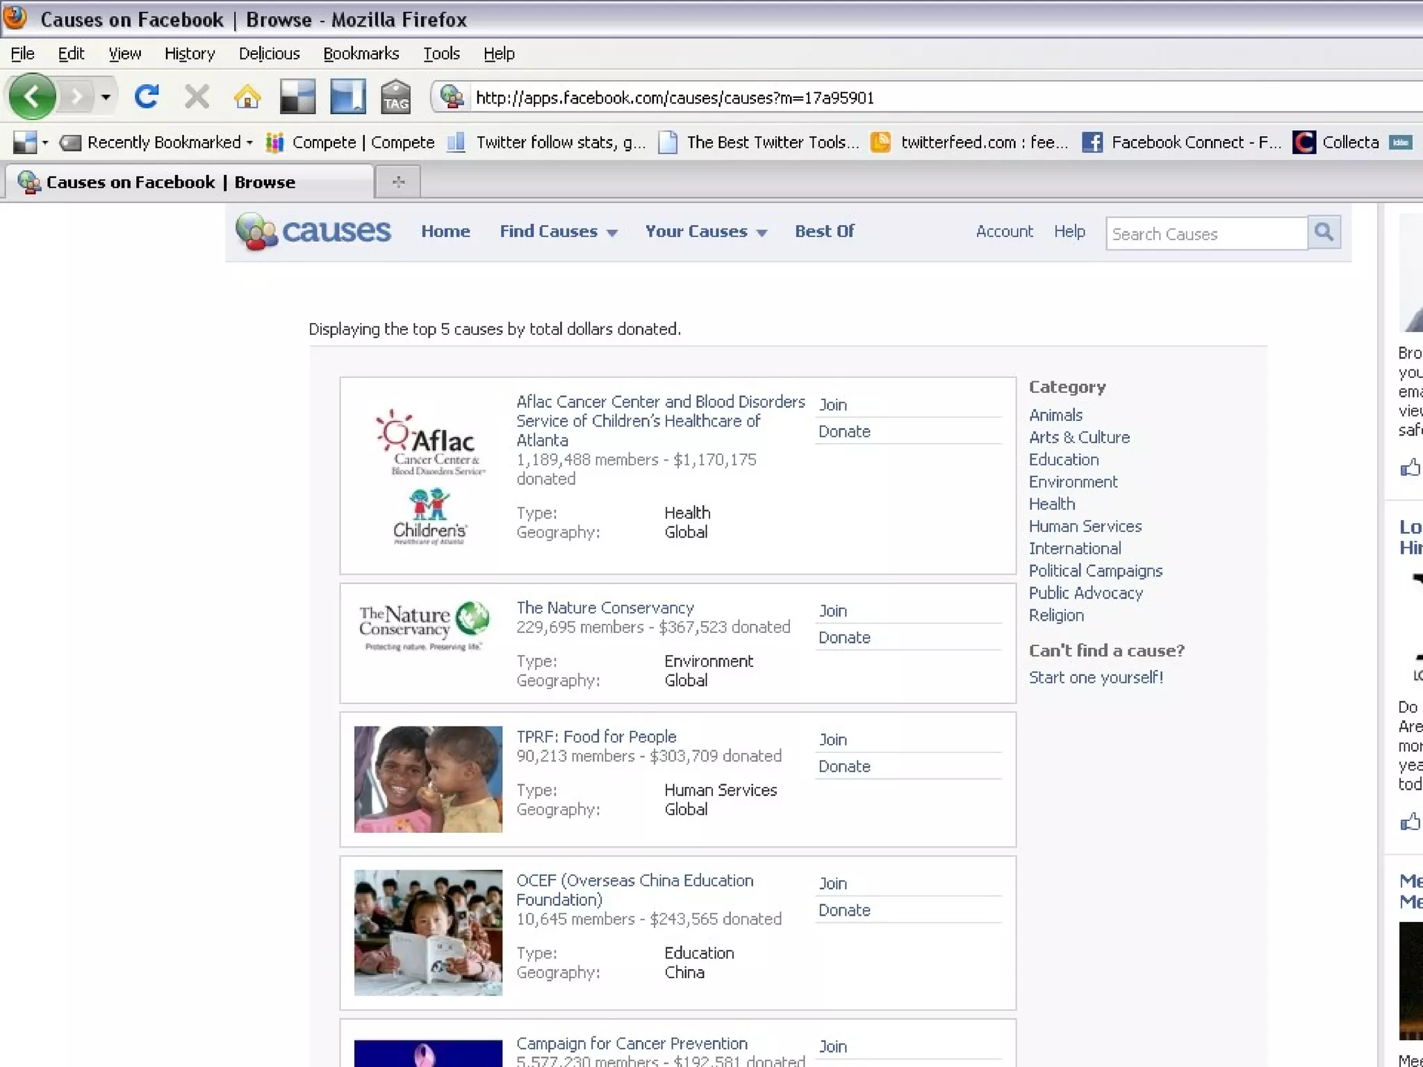Click the TAG icon in toolbar

pyautogui.click(x=395, y=97)
